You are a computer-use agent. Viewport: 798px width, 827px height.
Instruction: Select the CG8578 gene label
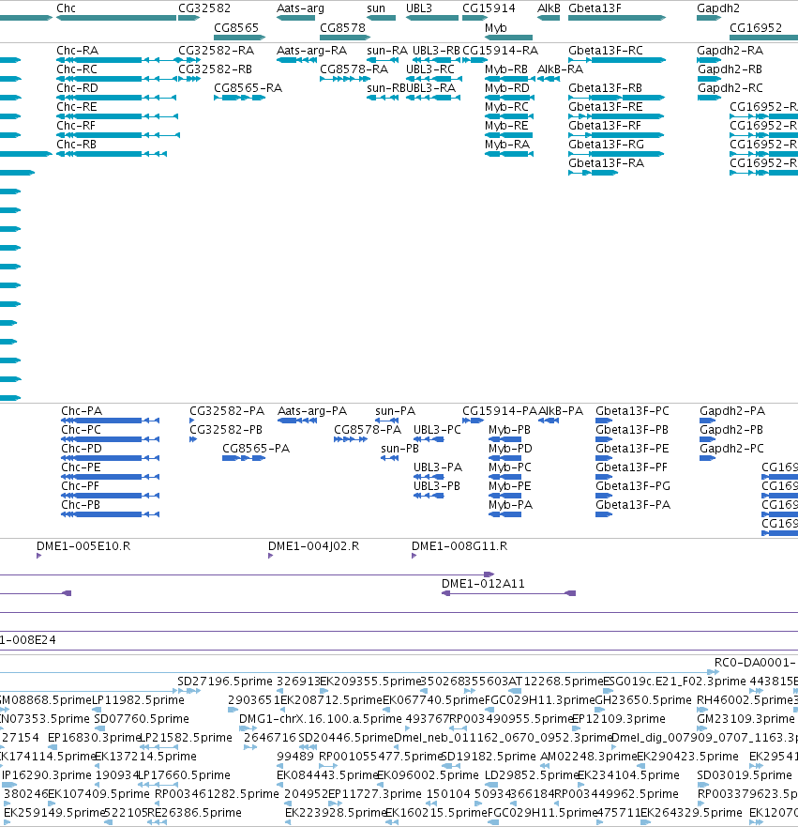coord(342,27)
